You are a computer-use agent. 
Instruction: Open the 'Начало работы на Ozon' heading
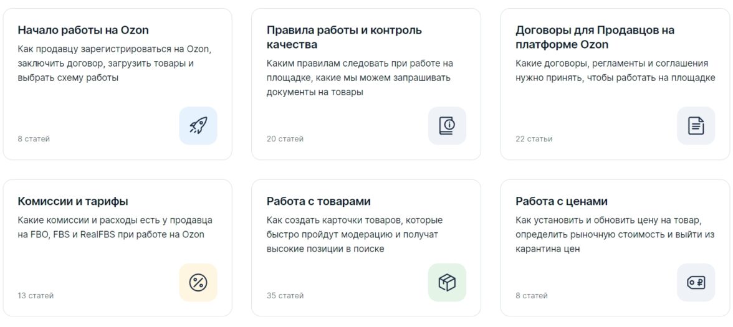coord(83,30)
